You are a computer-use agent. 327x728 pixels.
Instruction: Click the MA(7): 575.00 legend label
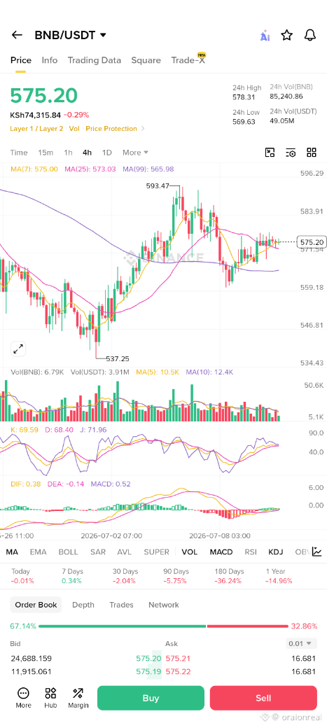point(34,169)
